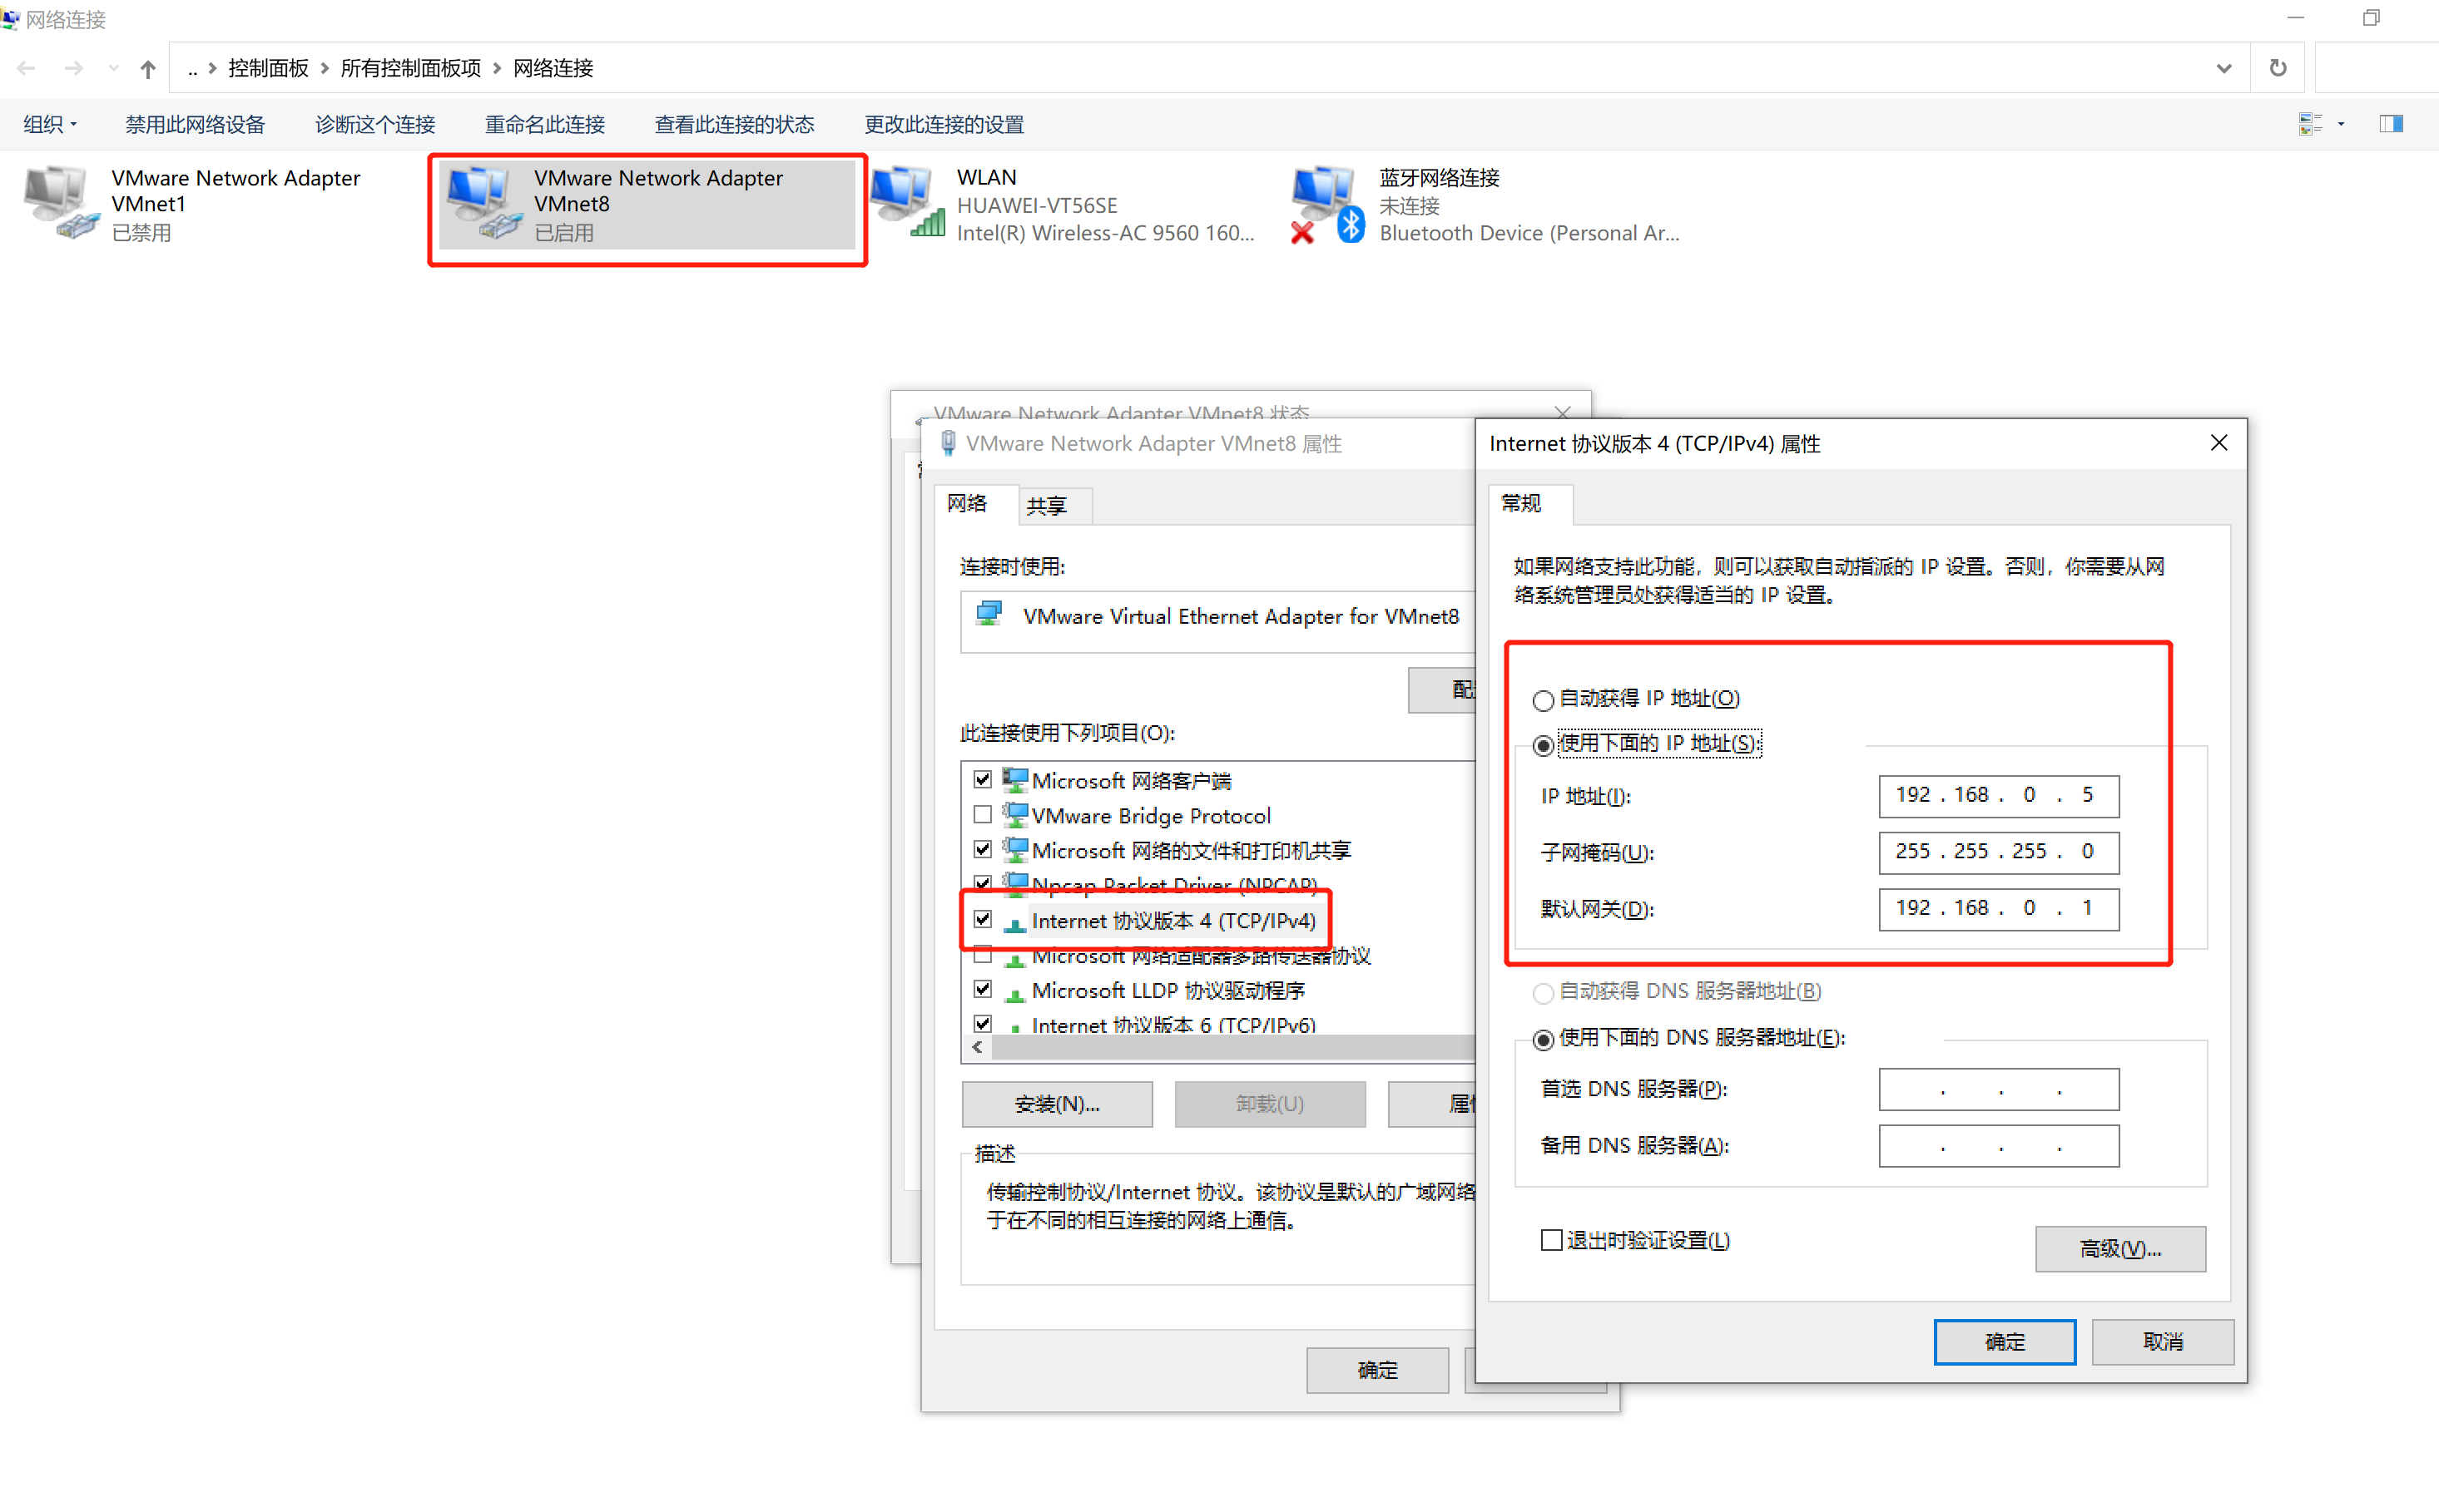Click 重命名此连接 in the toolbar
2439x1512 pixels.
[545, 124]
